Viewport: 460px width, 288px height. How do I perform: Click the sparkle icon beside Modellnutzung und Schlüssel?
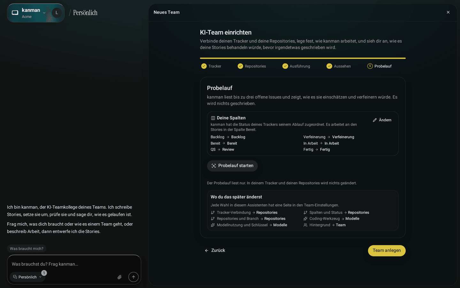(x=213, y=225)
